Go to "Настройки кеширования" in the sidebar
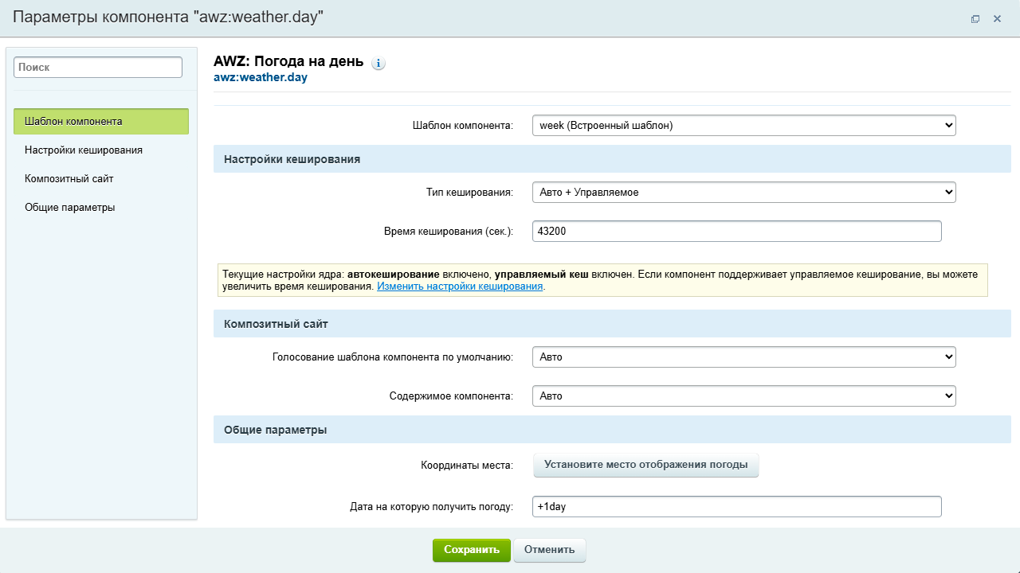Image resolution: width=1020 pixels, height=573 pixels. click(84, 150)
